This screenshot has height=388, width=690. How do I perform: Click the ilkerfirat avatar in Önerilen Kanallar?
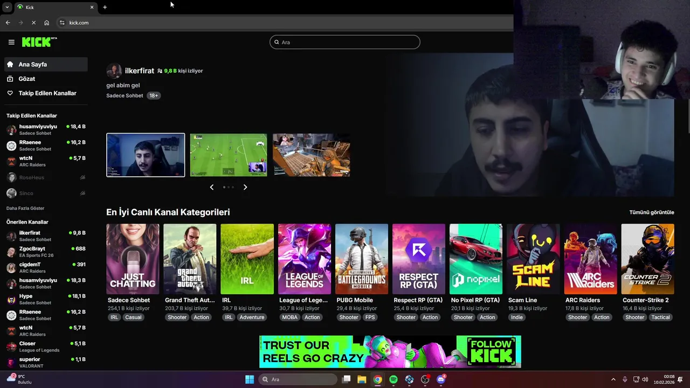[x=11, y=236]
